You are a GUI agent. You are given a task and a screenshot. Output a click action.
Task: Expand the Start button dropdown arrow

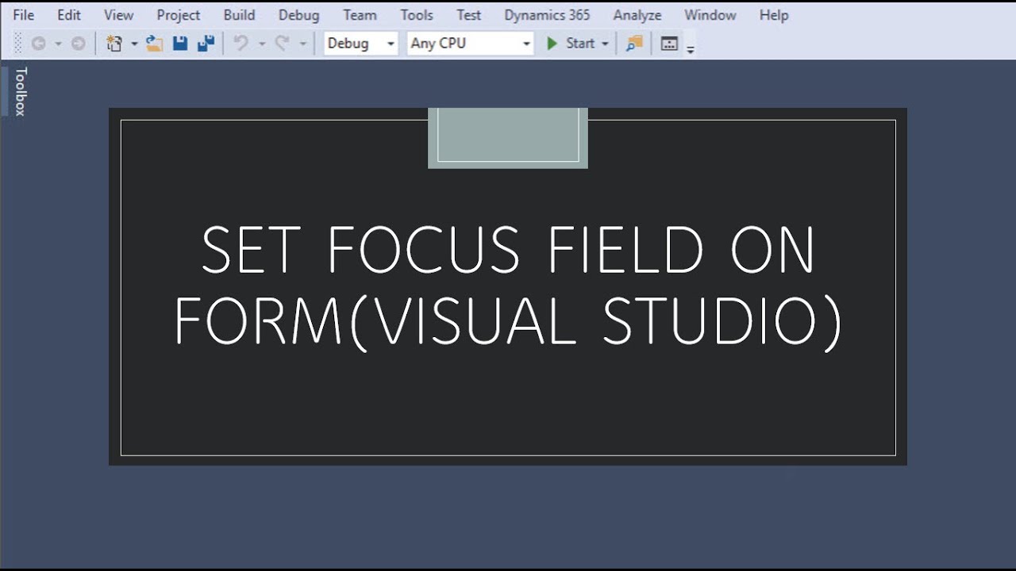point(605,44)
